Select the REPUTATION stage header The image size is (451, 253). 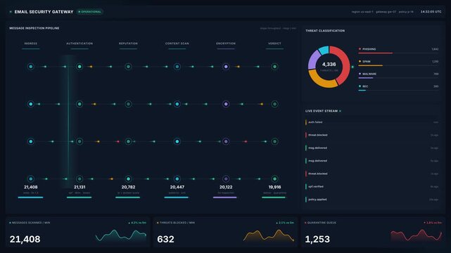pos(128,44)
